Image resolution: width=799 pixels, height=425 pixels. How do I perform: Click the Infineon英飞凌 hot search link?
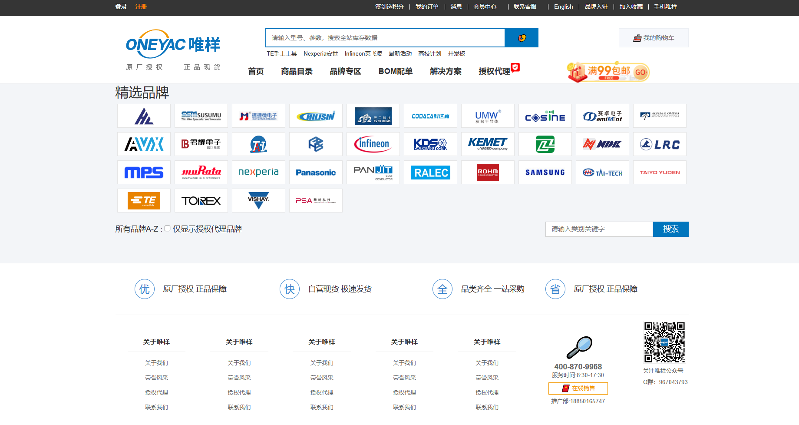click(x=363, y=53)
